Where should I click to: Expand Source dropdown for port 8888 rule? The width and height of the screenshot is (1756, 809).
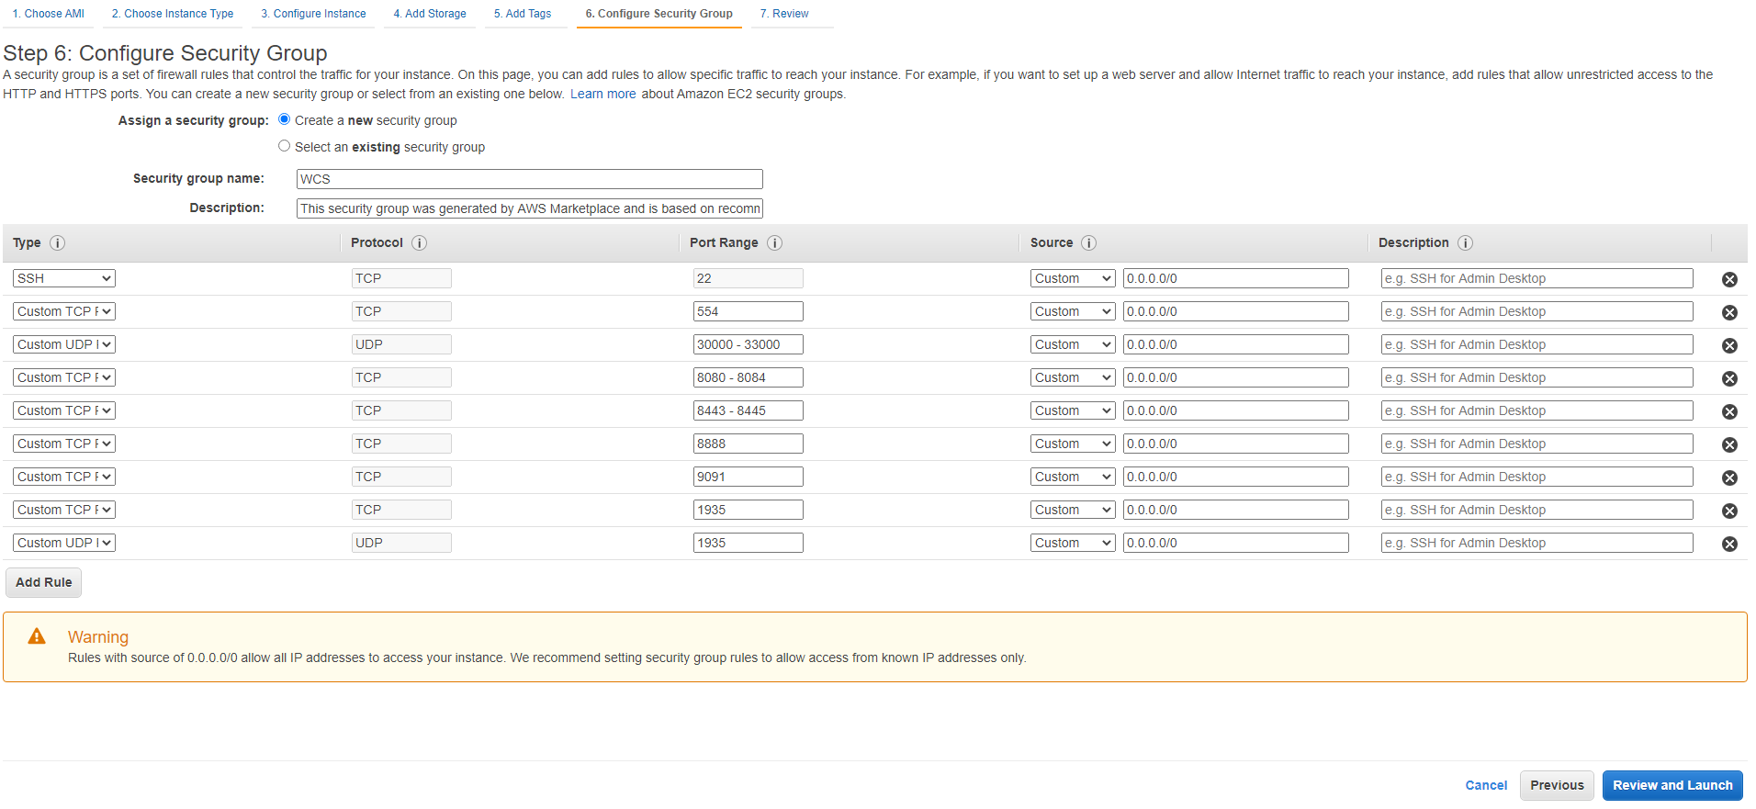pyautogui.click(x=1072, y=444)
